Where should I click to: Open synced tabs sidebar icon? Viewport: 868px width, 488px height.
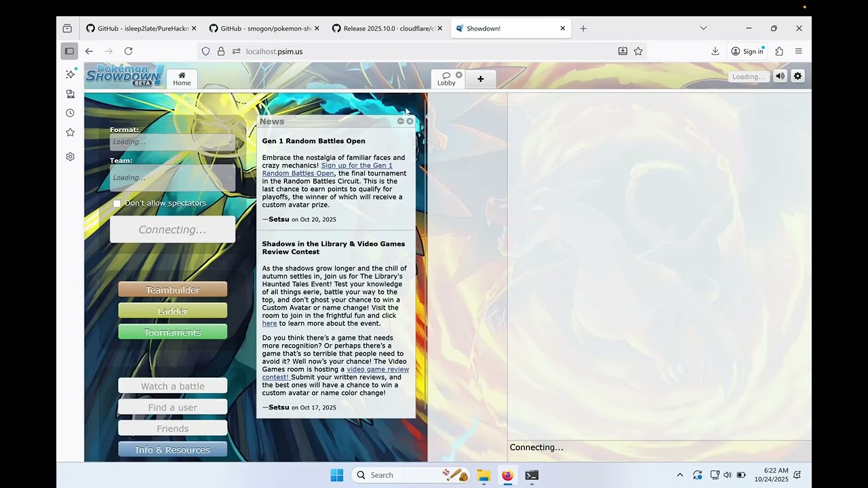pos(70,94)
